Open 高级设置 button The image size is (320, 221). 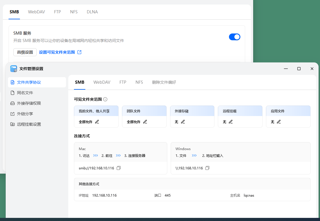pos(25,52)
